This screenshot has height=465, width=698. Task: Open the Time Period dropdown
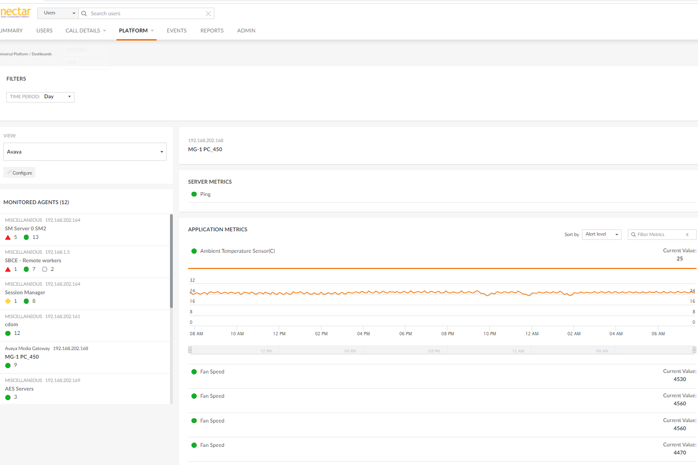[x=41, y=97]
